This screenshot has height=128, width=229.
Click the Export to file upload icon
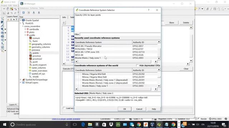(39, 13)
